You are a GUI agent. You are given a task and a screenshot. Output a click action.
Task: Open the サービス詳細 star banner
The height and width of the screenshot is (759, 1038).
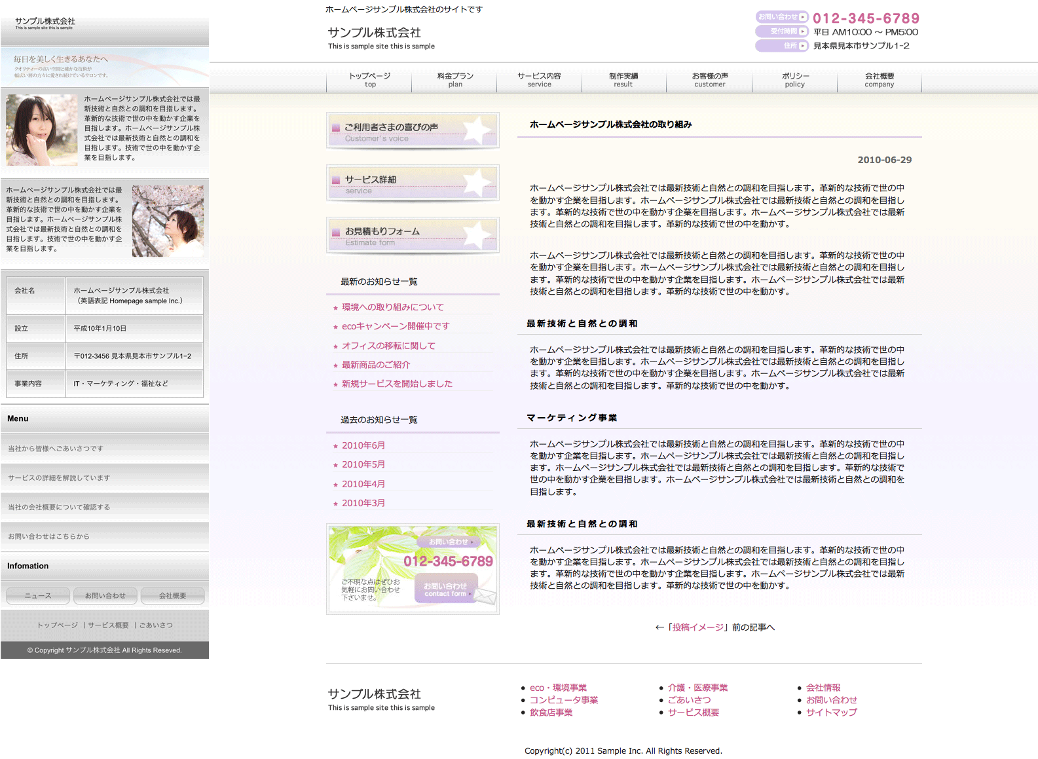(413, 183)
